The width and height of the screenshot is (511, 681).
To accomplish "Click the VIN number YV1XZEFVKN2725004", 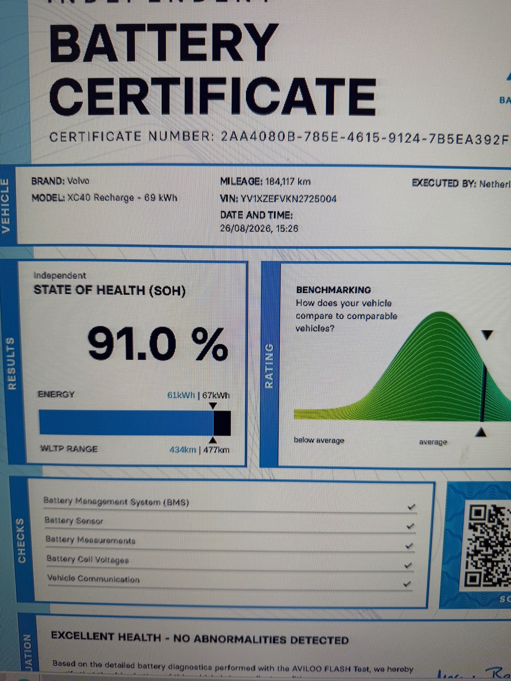I will pos(288,199).
